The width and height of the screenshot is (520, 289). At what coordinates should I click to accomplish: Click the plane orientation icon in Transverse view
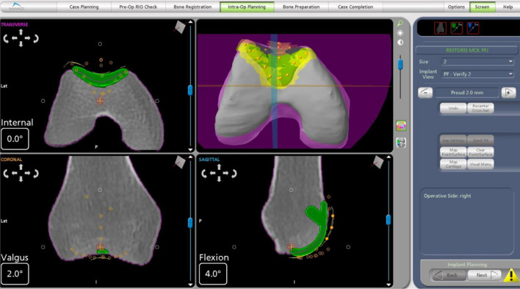click(180, 27)
